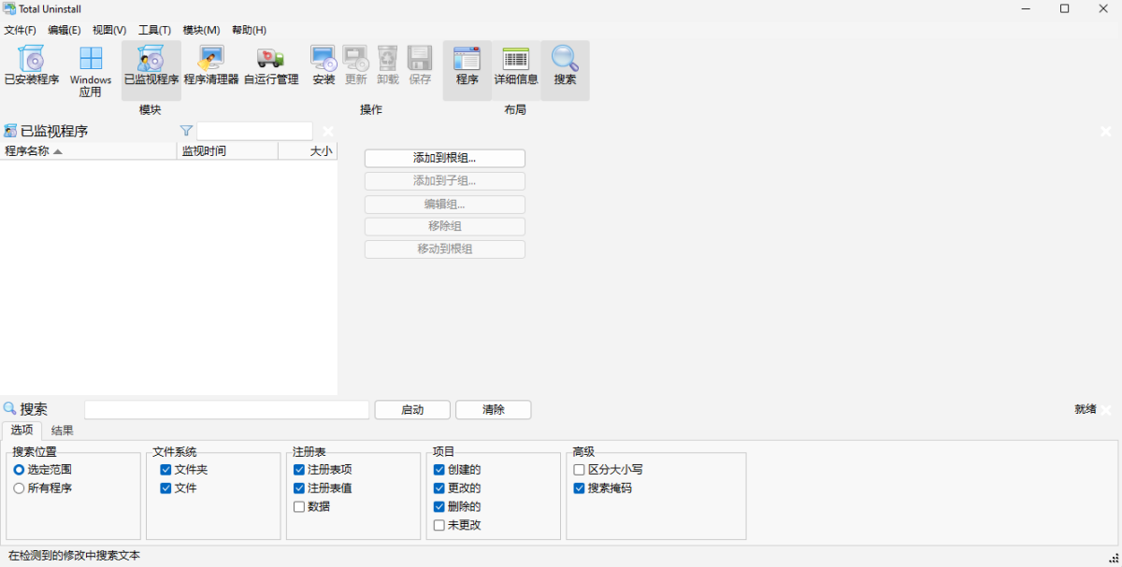Image resolution: width=1122 pixels, height=567 pixels.
Task: Uncheck the 文件夹 checkbox
Action: tap(165, 470)
